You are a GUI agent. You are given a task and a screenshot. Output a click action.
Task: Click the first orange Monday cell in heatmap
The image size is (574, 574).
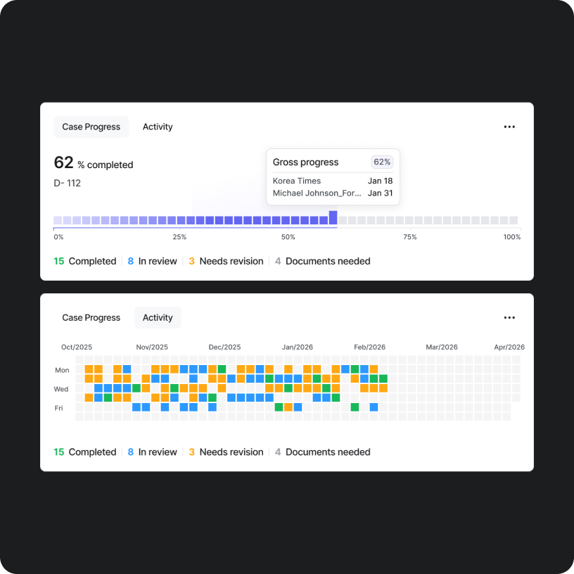click(89, 369)
